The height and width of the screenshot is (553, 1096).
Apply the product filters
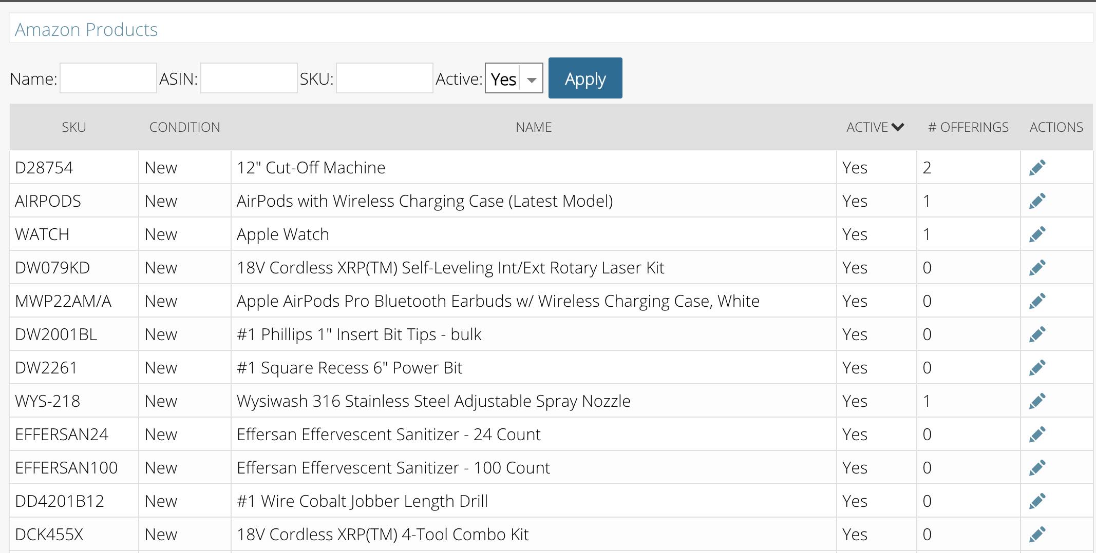click(x=585, y=78)
